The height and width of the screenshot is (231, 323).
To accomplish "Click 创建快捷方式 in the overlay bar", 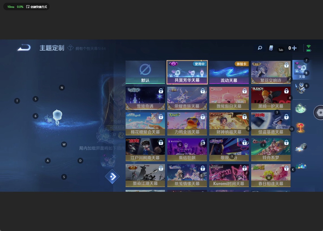I will click(x=37, y=7).
